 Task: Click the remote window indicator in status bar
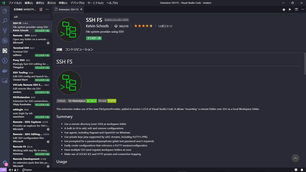[3, 170]
